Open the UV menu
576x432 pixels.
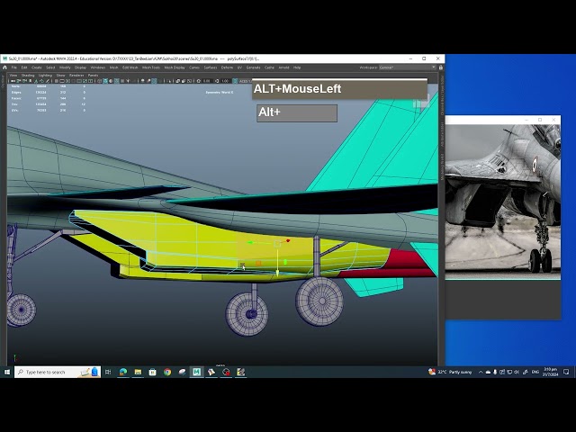coord(239,67)
